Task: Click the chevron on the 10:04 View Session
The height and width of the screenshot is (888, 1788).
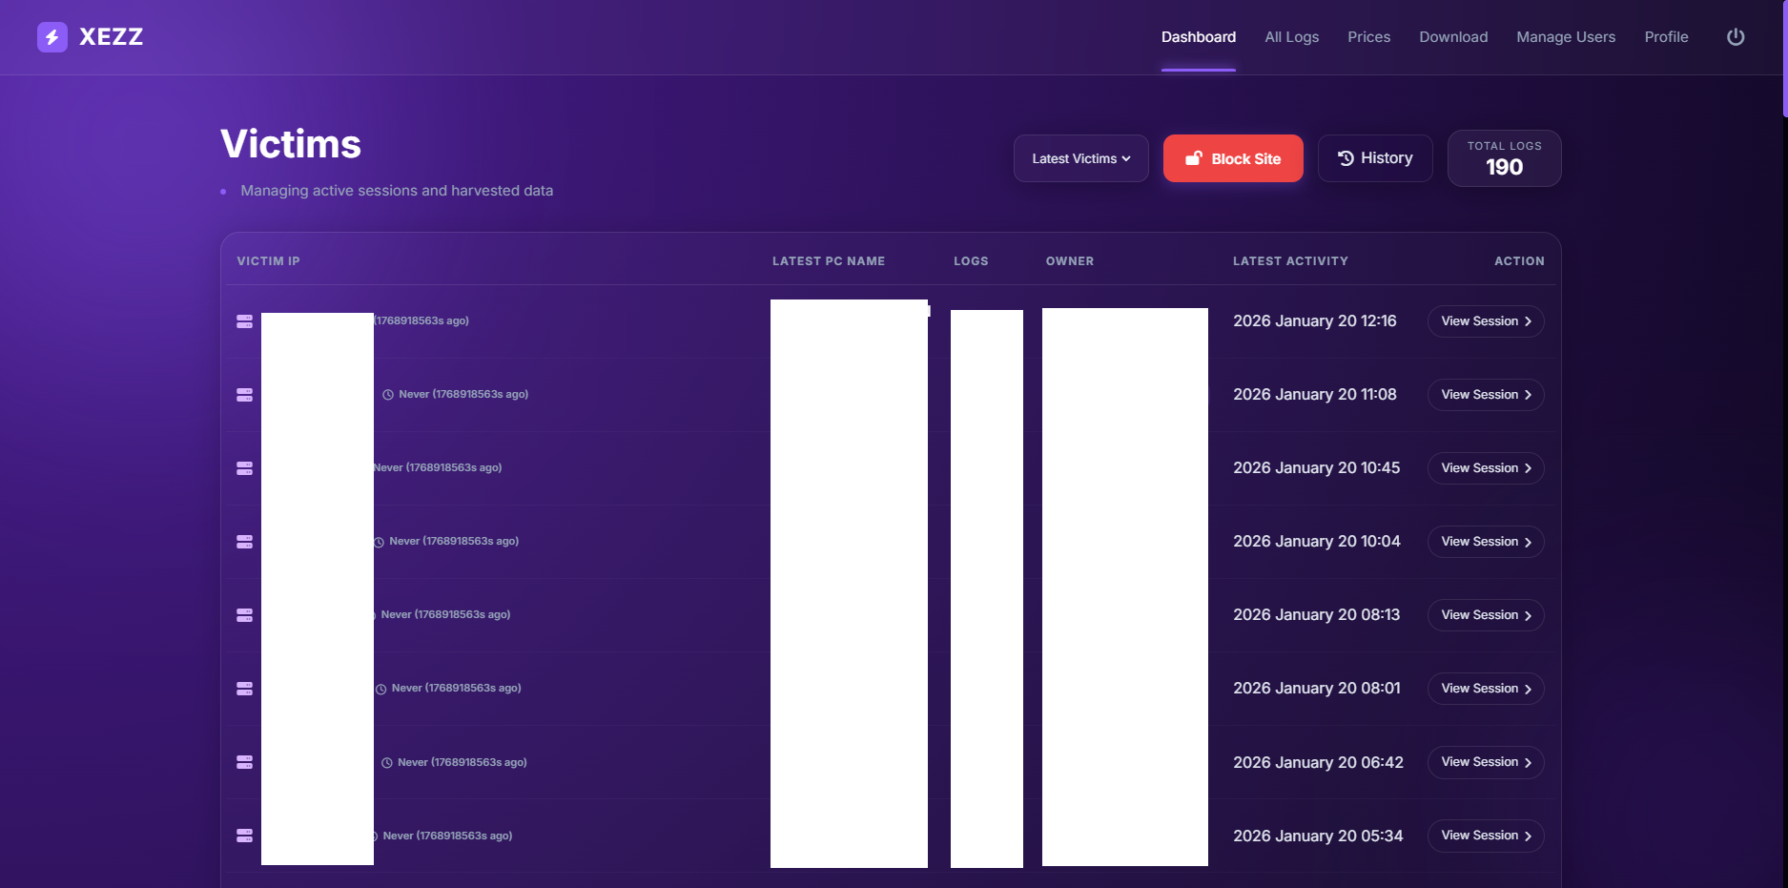Action: point(1528,543)
